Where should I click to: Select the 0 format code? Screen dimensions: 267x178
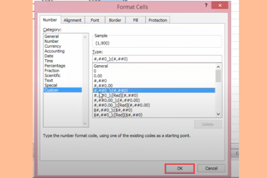point(154,71)
